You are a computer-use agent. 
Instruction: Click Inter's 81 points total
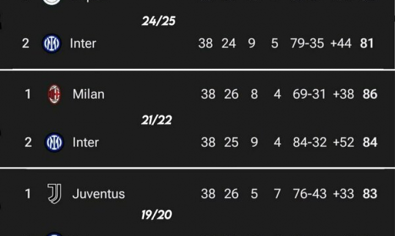(x=367, y=43)
